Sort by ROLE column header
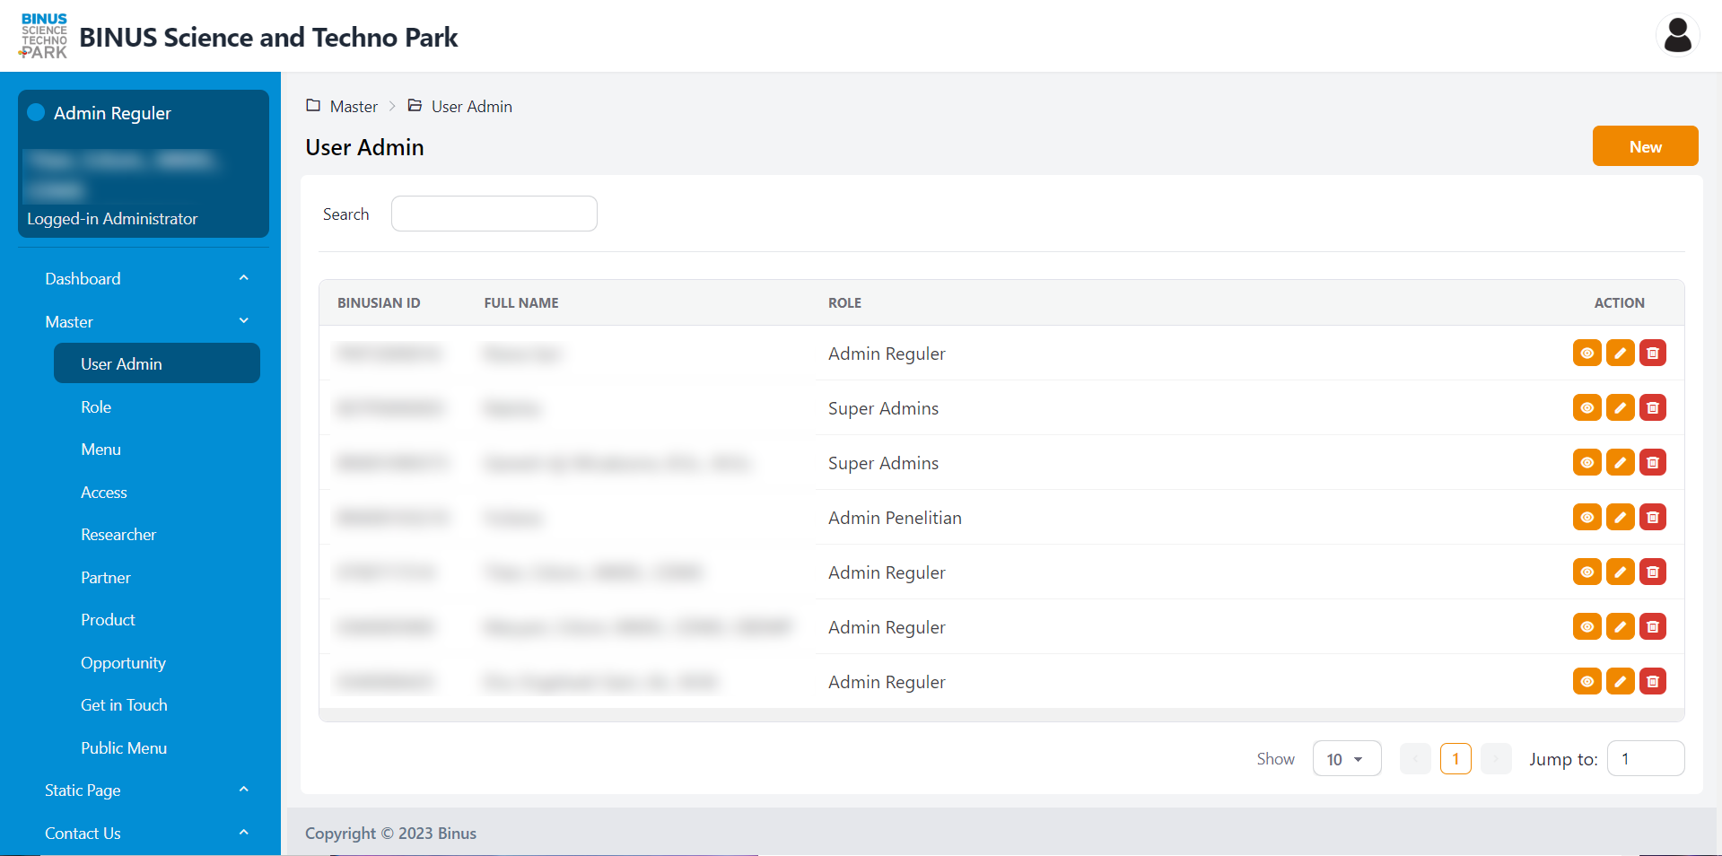This screenshot has width=1722, height=856. pos(844,303)
